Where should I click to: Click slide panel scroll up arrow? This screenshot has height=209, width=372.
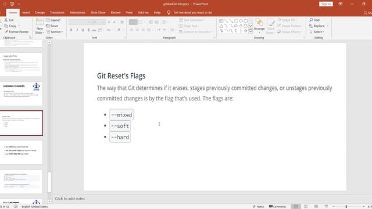(x=49, y=42)
